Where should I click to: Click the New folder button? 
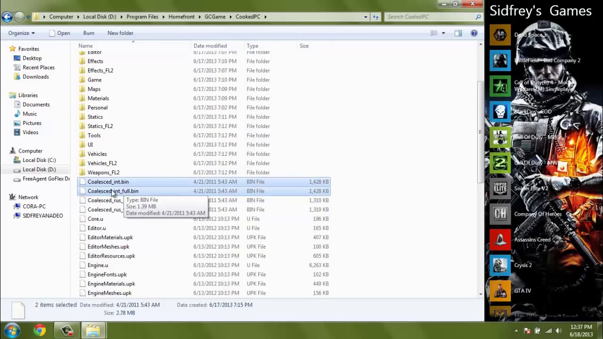pos(120,33)
